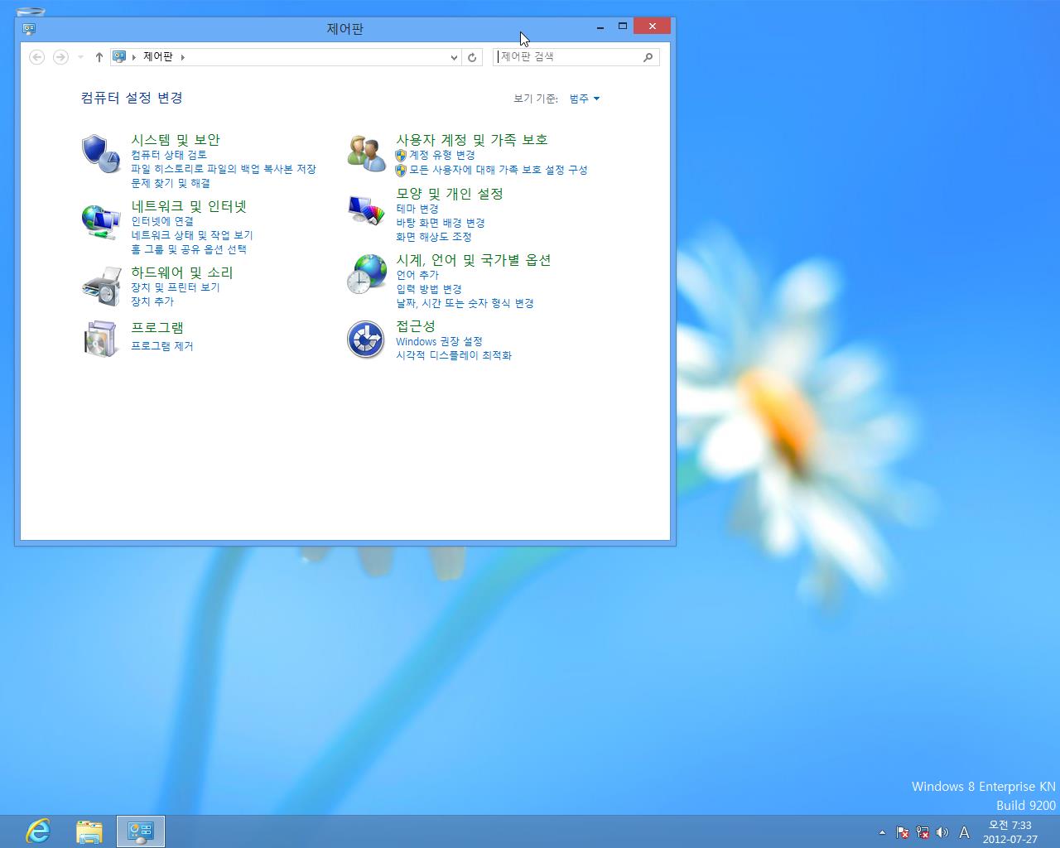Screen dimensions: 1060x848
Task: Open the Appearance and Personalization monitor icon
Action: [366, 210]
